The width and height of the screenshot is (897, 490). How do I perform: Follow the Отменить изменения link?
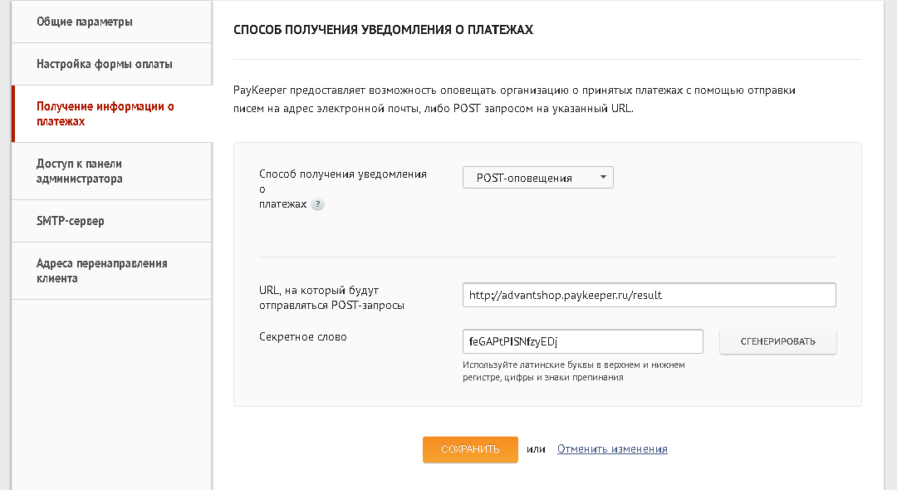(612, 449)
